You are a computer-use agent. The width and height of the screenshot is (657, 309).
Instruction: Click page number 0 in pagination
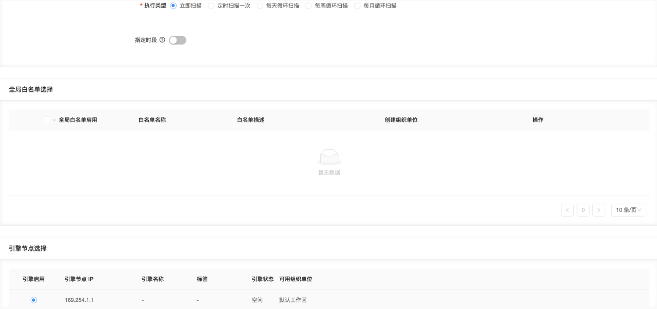583,210
